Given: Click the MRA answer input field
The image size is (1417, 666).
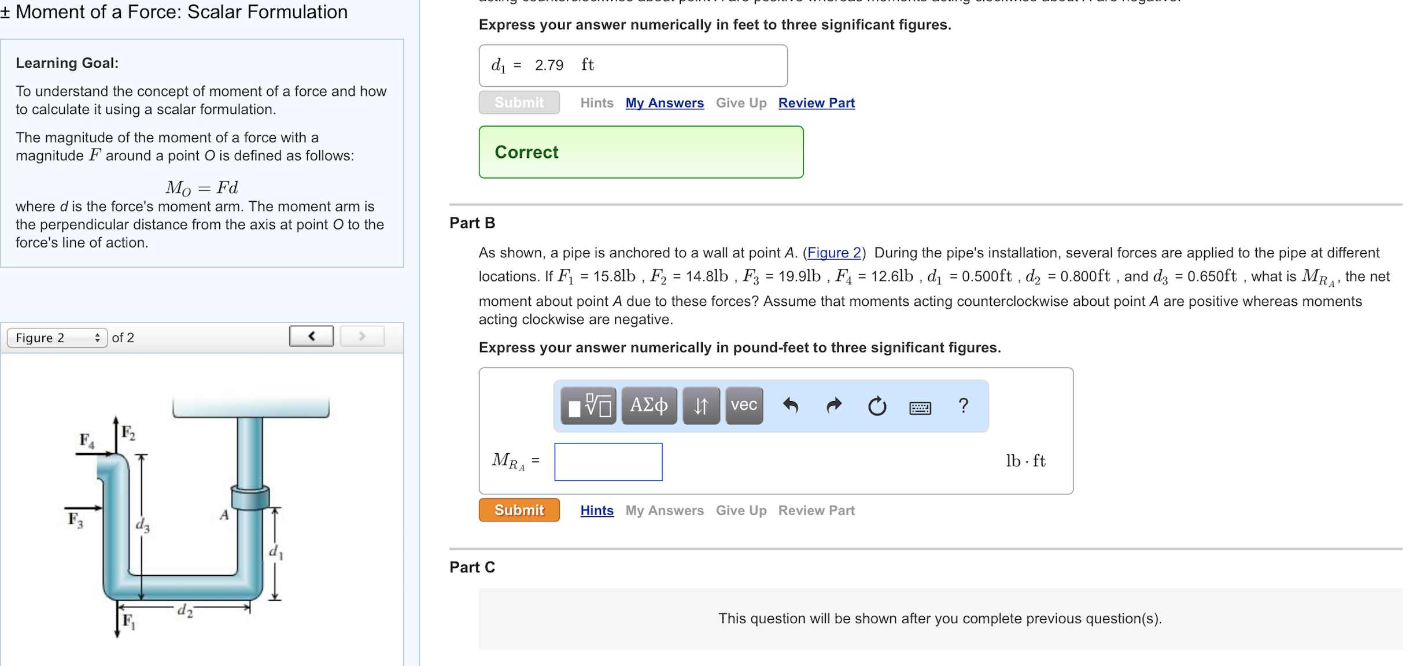Looking at the screenshot, I should [608, 461].
